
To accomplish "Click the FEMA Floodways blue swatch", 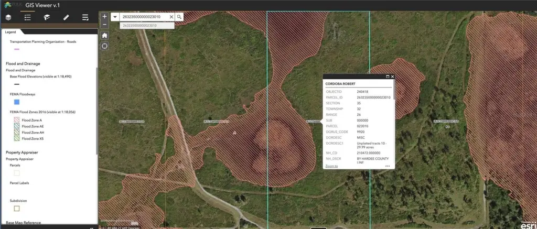I will point(17,102).
